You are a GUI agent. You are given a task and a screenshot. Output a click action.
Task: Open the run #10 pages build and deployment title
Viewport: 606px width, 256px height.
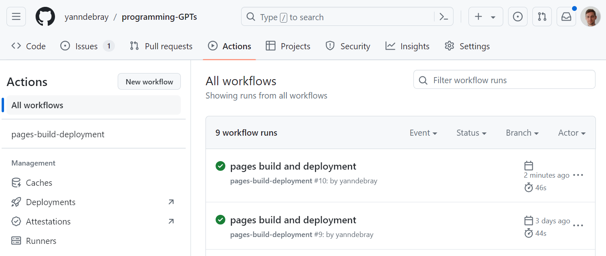pos(293,166)
